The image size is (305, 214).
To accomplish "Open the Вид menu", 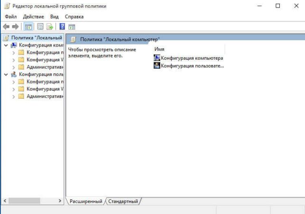I will coord(55,17).
